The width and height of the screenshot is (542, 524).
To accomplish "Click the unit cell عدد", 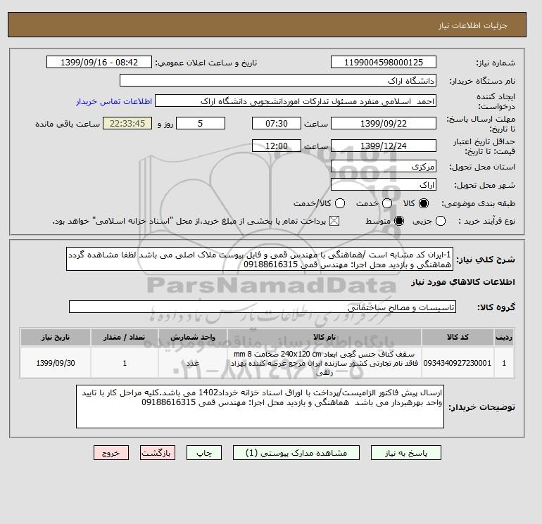I will tap(193, 363).
